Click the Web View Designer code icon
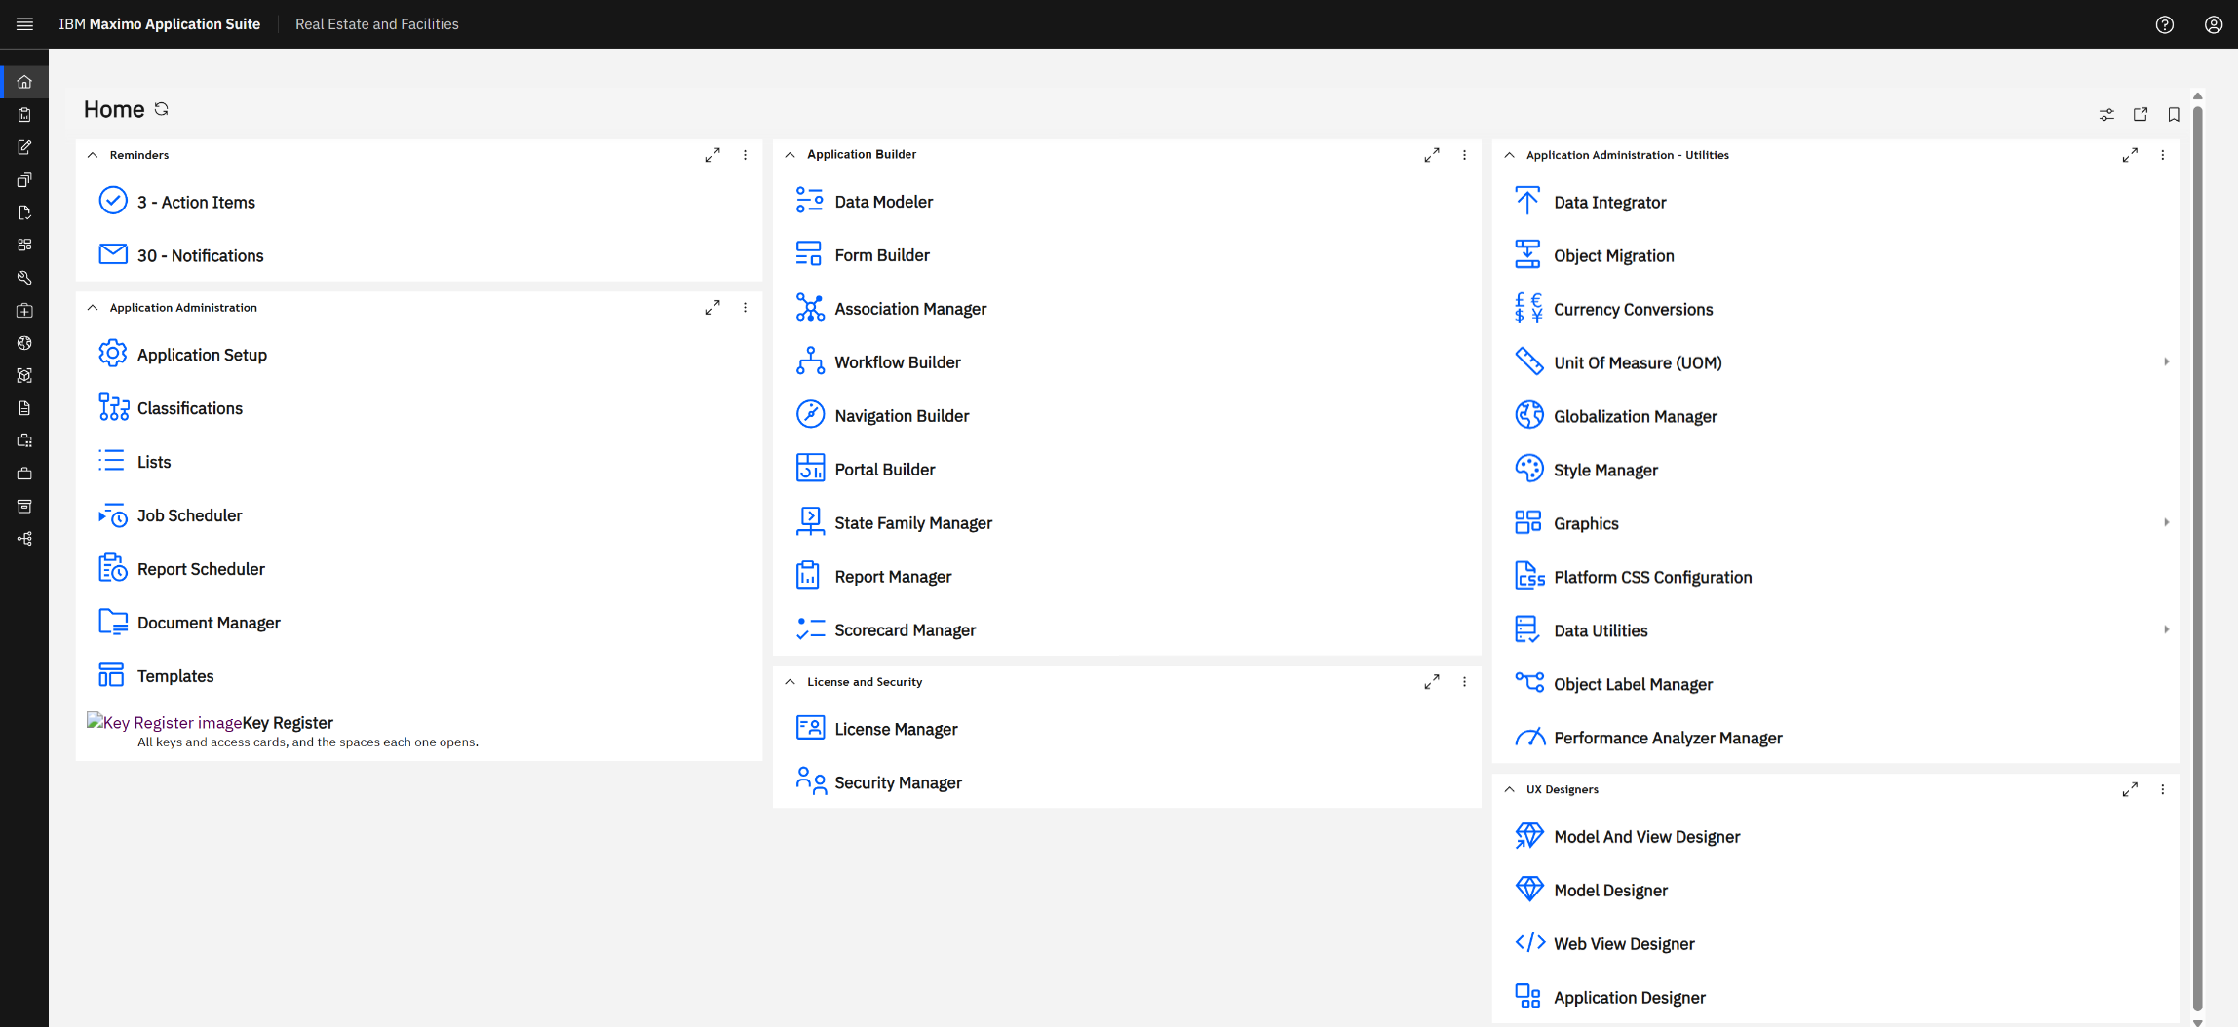 (1529, 942)
